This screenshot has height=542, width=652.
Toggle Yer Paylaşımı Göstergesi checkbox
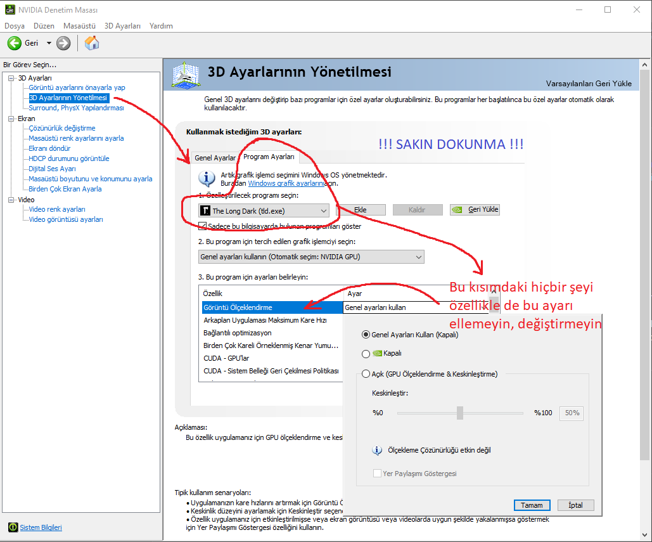[x=377, y=474]
